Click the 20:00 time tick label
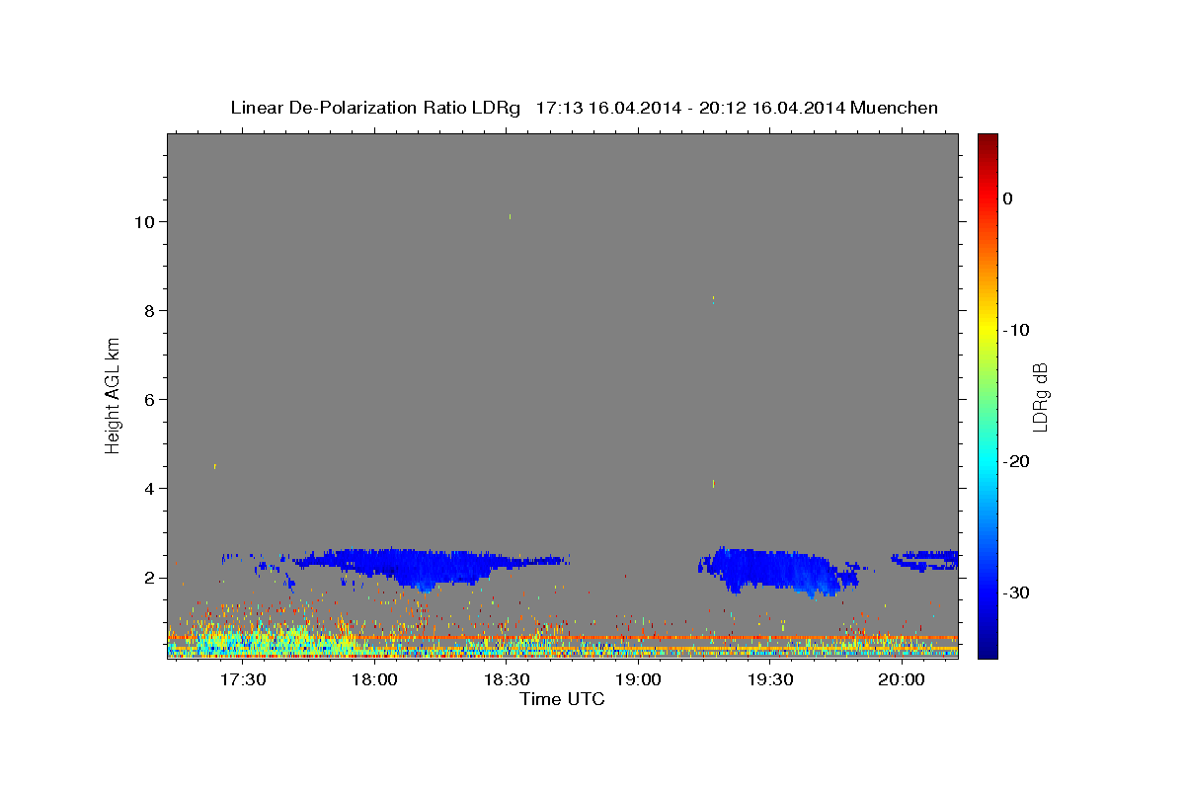 coord(902,680)
